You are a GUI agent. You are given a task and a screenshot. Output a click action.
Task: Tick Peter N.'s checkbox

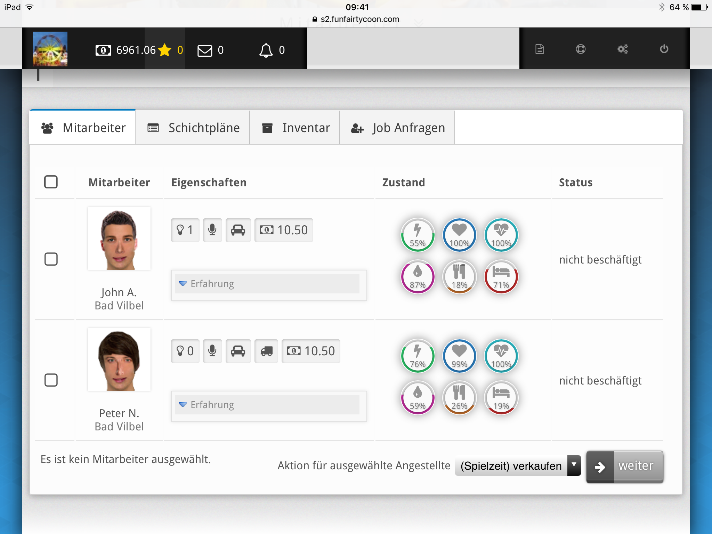(x=51, y=380)
